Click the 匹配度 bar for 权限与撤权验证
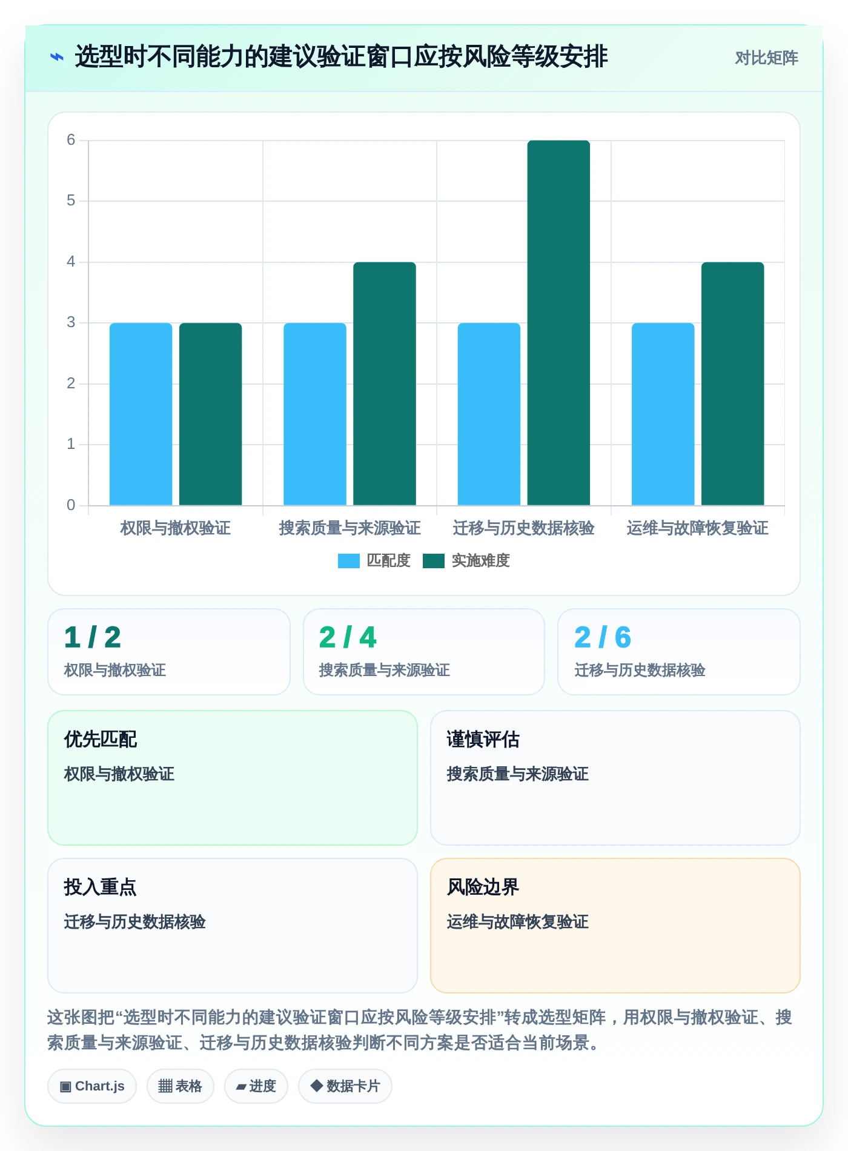 (141, 414)
